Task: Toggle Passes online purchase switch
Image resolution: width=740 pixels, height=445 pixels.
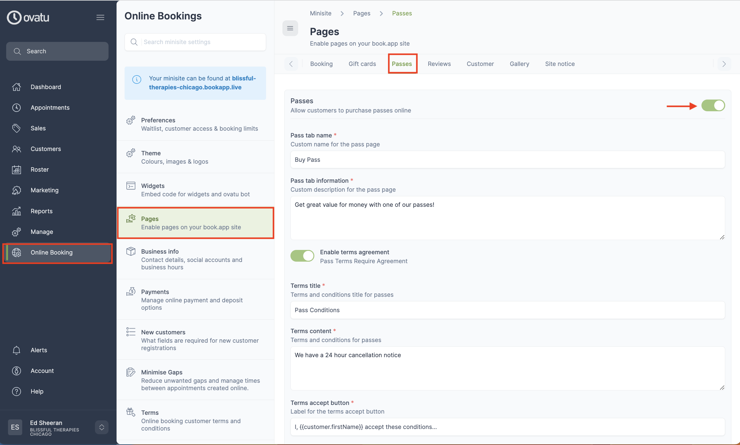Action: [713, 106]
